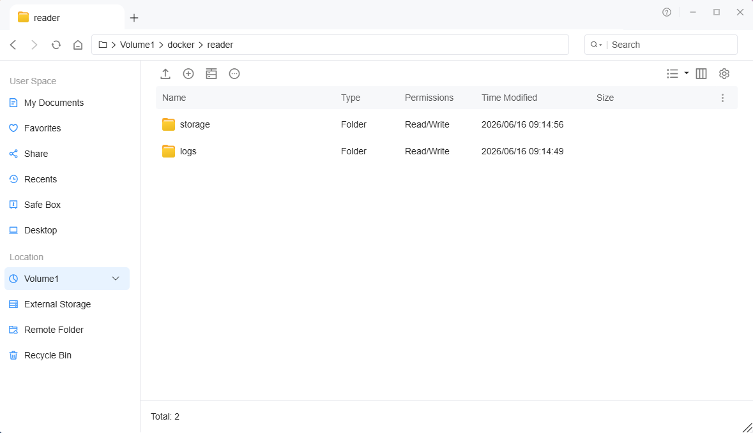Refresh the current folder
Screen dimensions: 753x433
coord(56,45)
